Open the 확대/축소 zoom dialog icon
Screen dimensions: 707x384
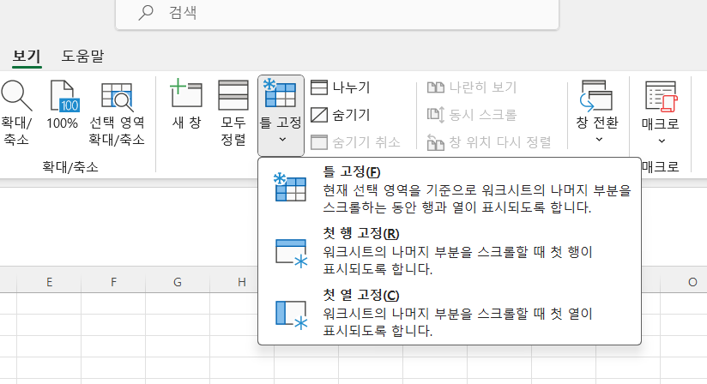[x=16, y=95]
